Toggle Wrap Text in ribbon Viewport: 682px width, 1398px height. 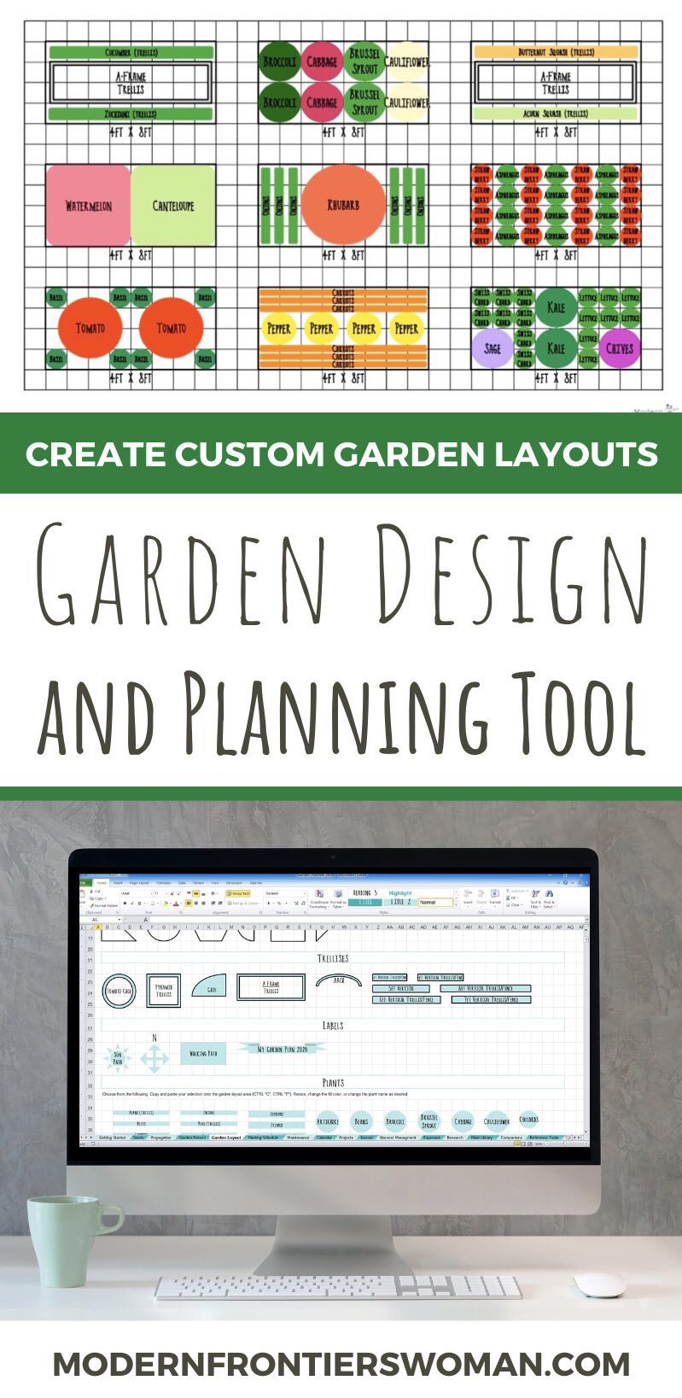click(x=238, y=893)
